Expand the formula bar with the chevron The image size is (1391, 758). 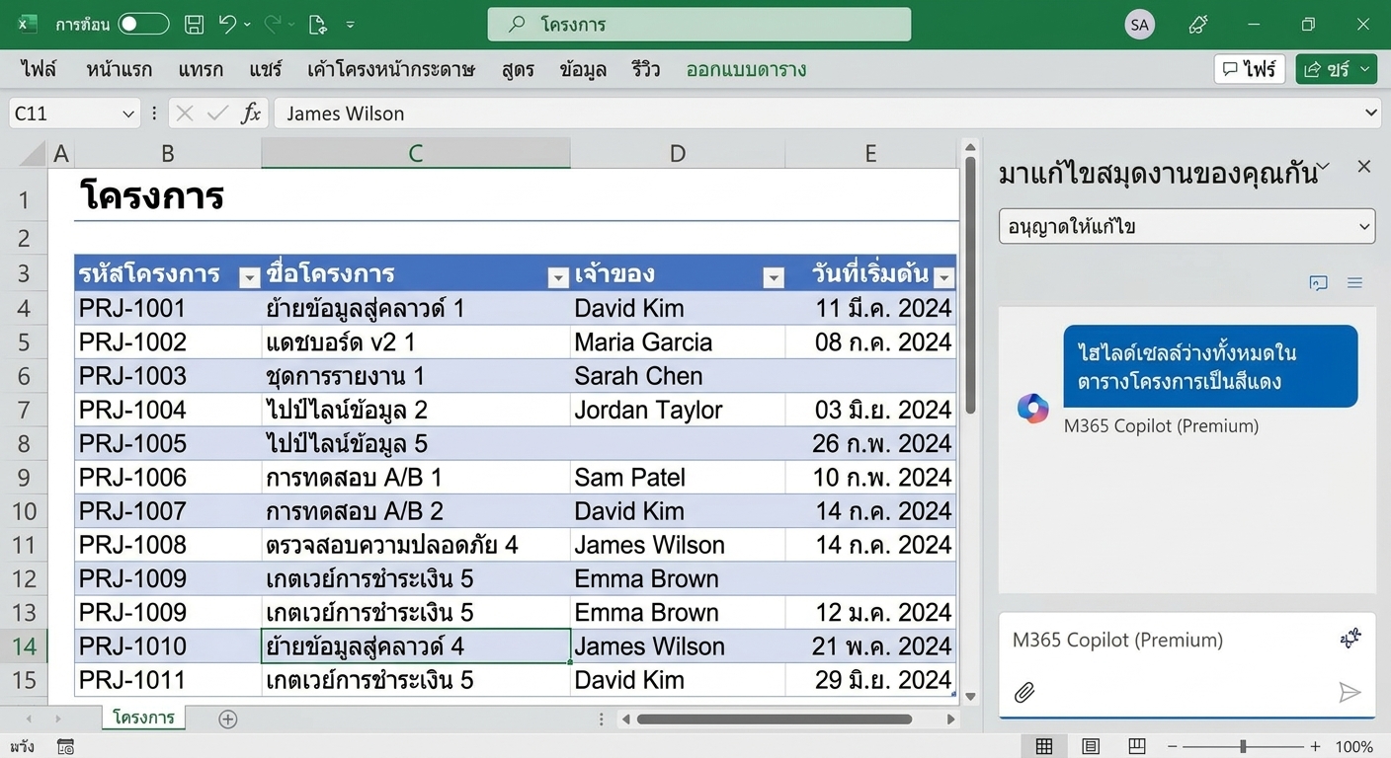point(1371,114)
